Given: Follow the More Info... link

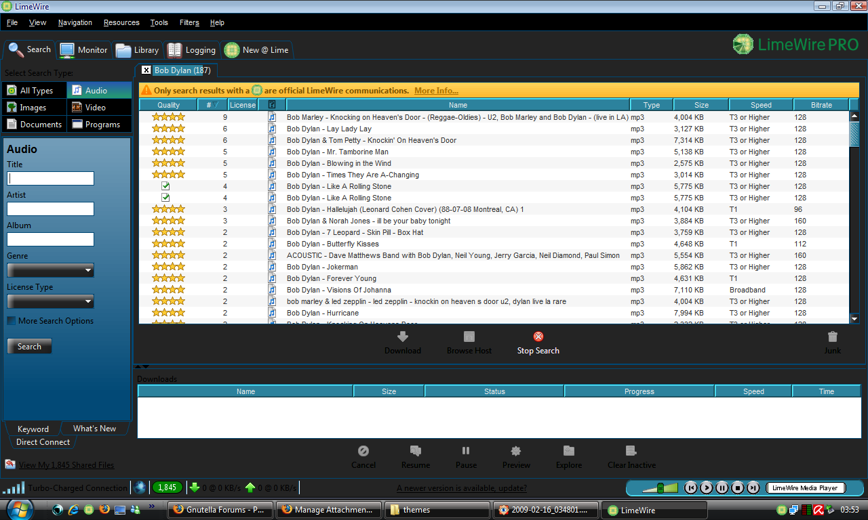Looking at the screenshot, I should pos(436,90).
